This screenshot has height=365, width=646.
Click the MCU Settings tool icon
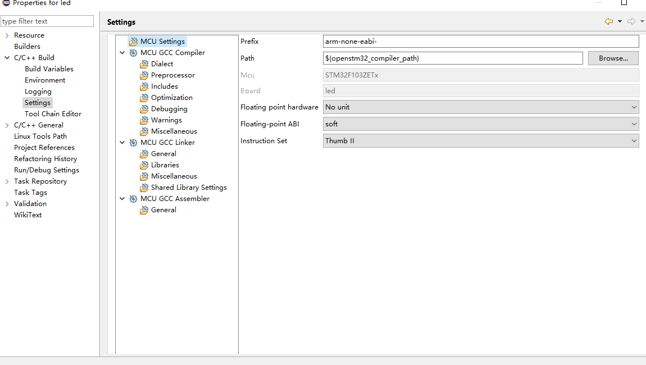[x=134, y=42]
